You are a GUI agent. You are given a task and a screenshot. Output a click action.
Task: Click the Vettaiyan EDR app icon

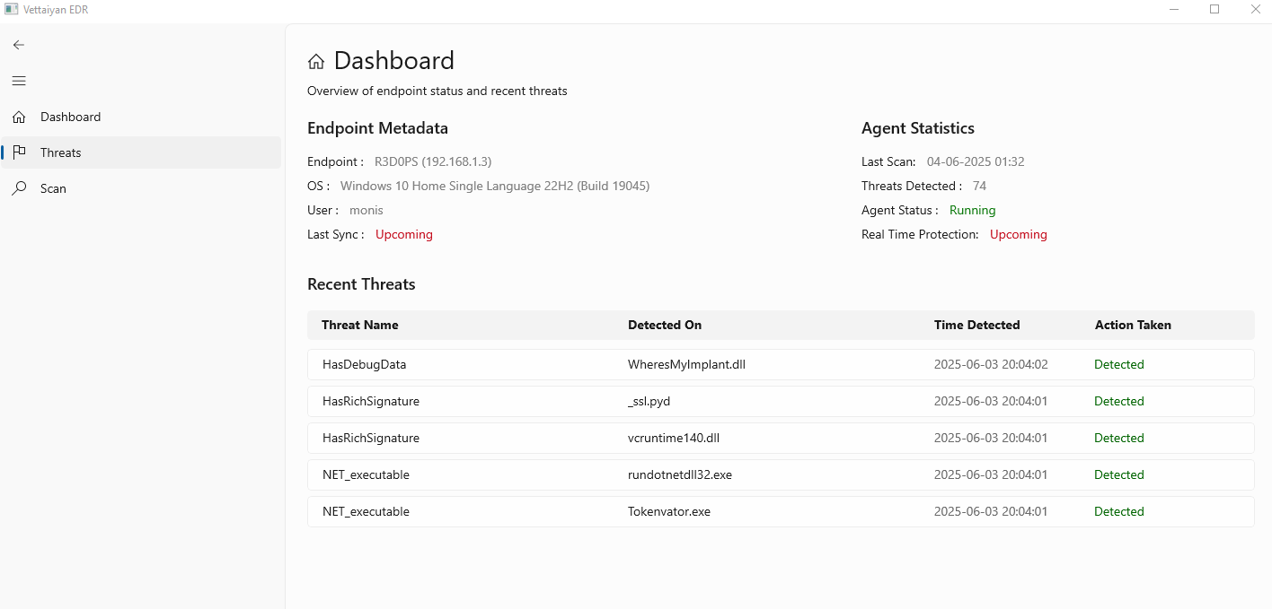12,9
